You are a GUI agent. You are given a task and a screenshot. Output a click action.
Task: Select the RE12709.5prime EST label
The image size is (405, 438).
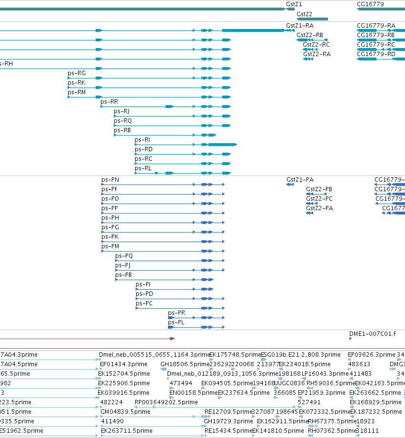pos(228,412)
